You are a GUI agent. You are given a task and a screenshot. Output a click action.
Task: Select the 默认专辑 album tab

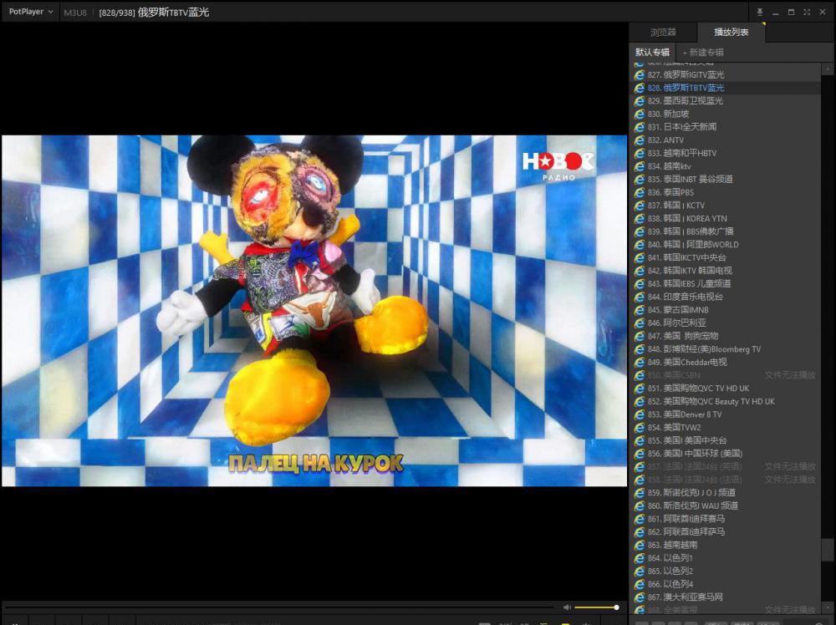coord(652,52)
